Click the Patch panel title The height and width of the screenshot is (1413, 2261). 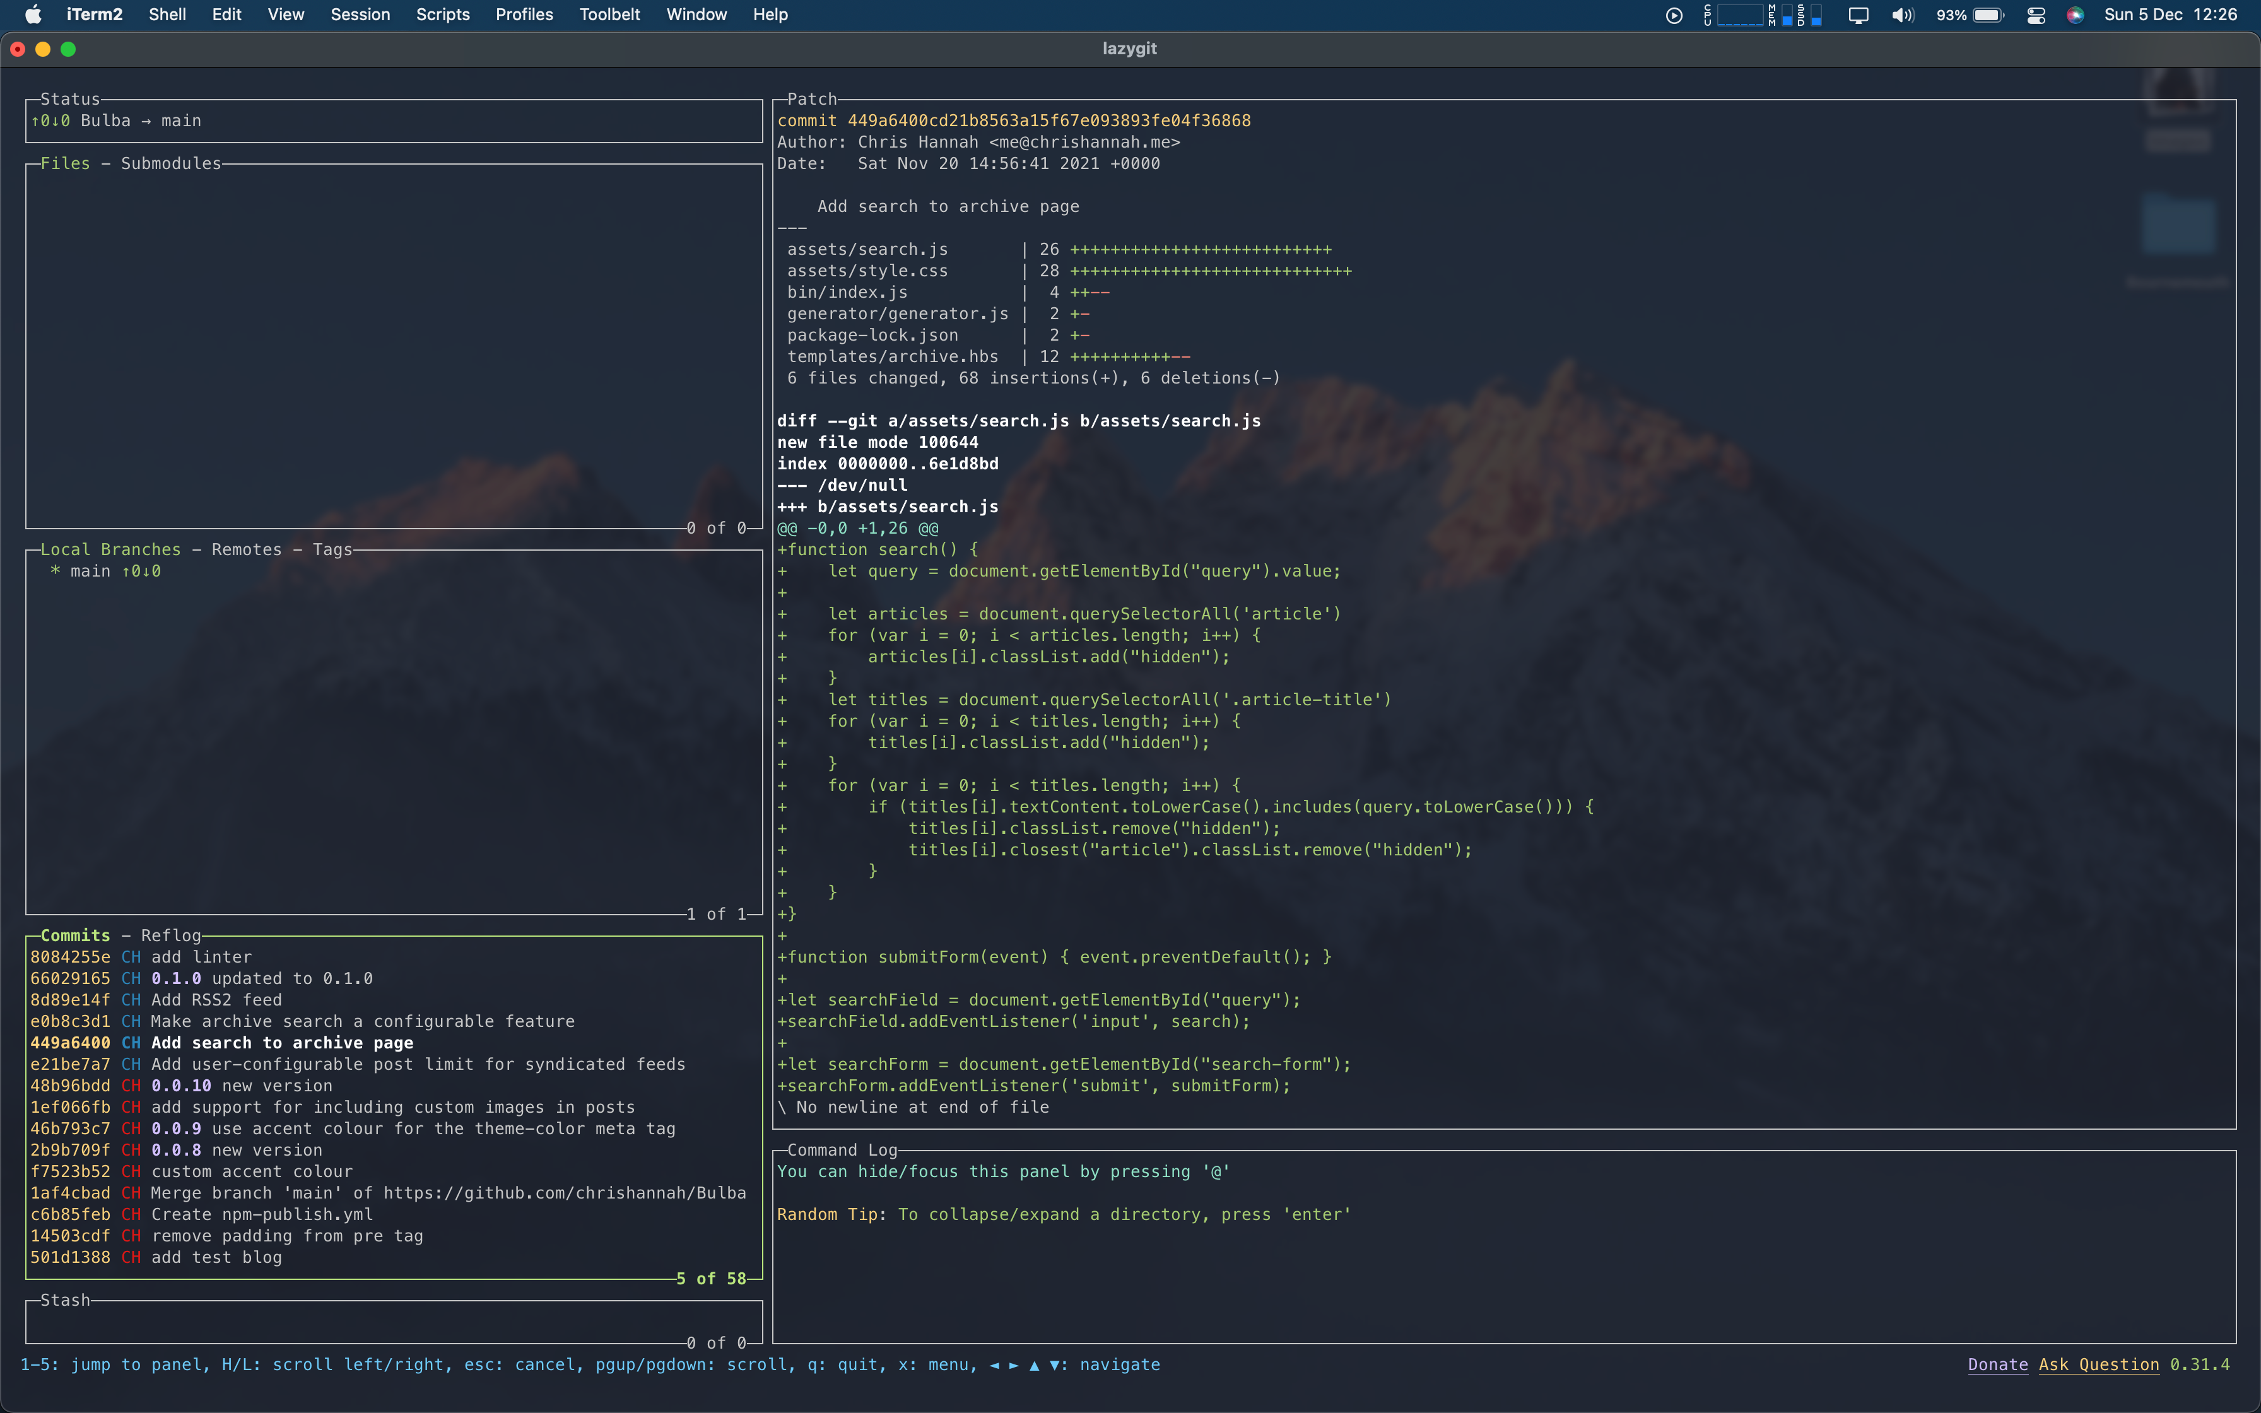pos(812,99)
